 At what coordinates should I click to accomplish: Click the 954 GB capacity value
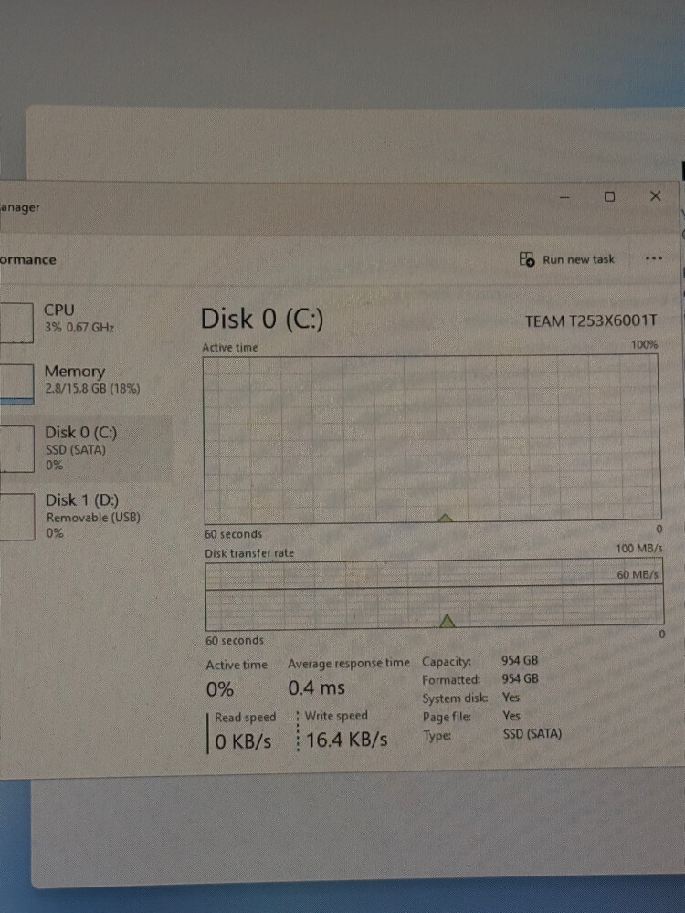[520, 660]
